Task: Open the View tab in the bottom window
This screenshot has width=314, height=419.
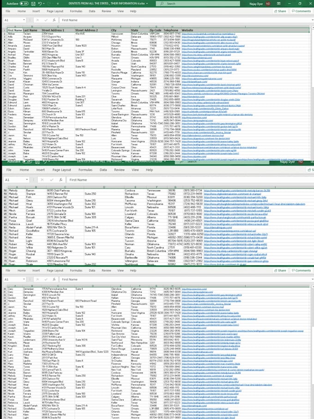Action: point(121,270)
